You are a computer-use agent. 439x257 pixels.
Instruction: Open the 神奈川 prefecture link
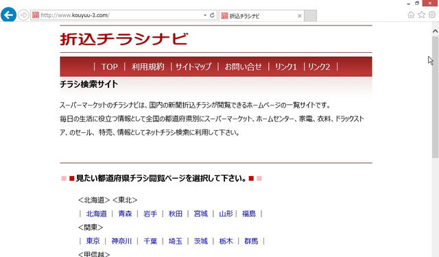point(121,241)
